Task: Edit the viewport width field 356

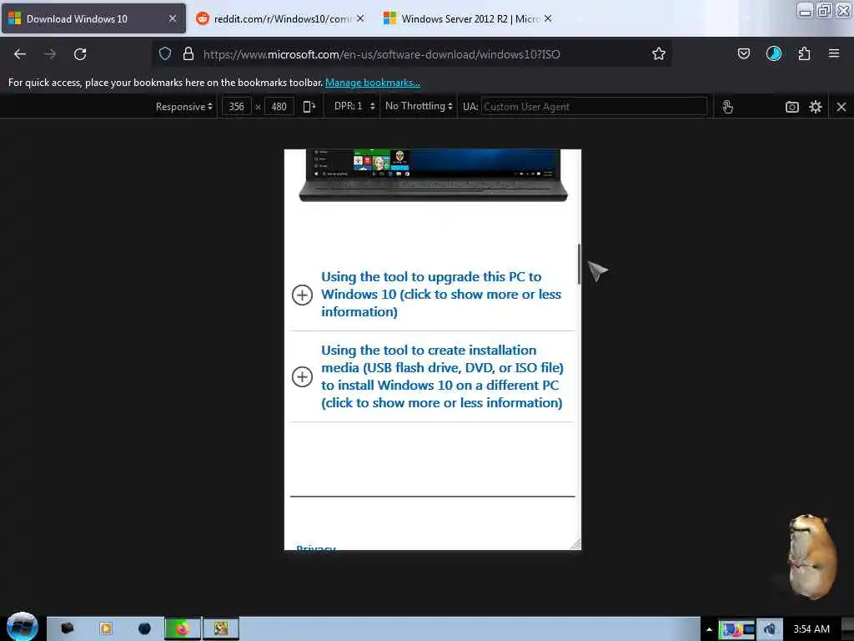Action: click(x=236, y=106)
